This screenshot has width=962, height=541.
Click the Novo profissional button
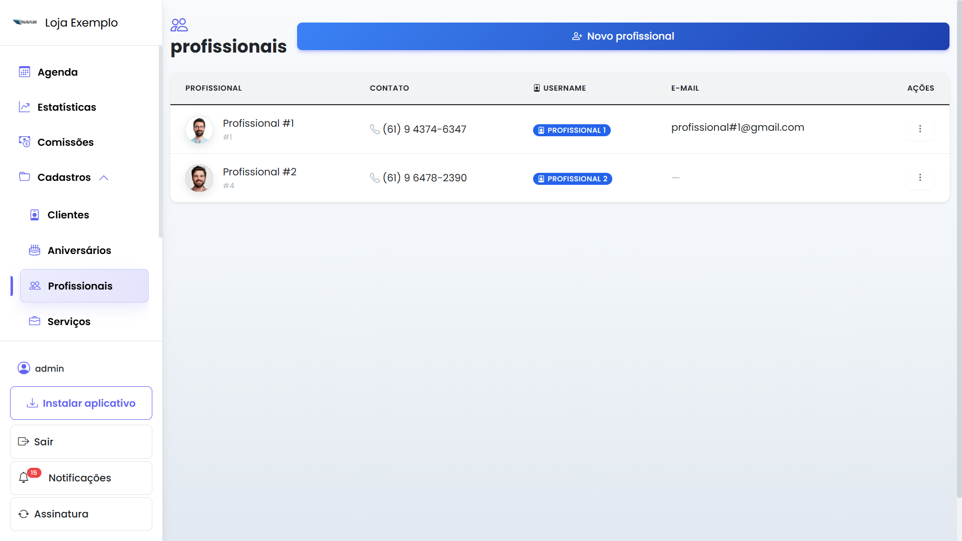point(623,36)
